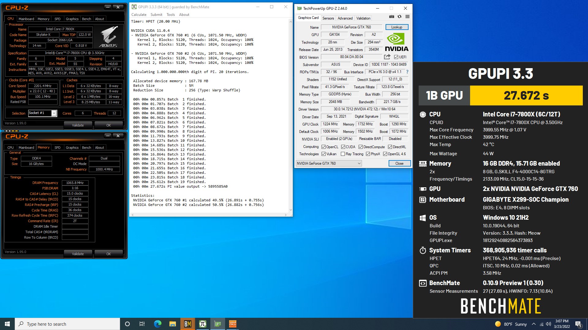Launch Microsoft Edge from taskbar
The image size is (588, 330).
coord(157,324)
